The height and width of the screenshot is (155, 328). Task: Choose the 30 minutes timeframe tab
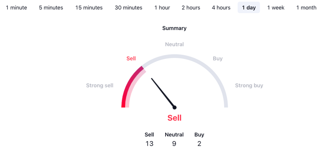[x=128, y=8]
